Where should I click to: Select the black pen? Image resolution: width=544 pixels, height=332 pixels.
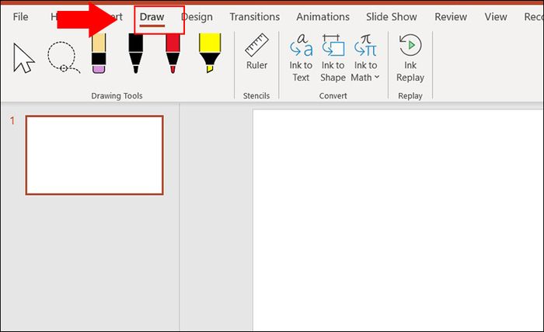[x=136, y=53]
